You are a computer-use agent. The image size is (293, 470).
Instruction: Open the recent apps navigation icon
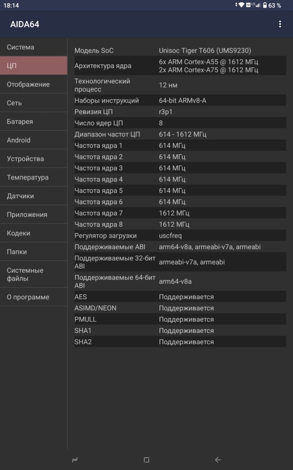(75, 460)
